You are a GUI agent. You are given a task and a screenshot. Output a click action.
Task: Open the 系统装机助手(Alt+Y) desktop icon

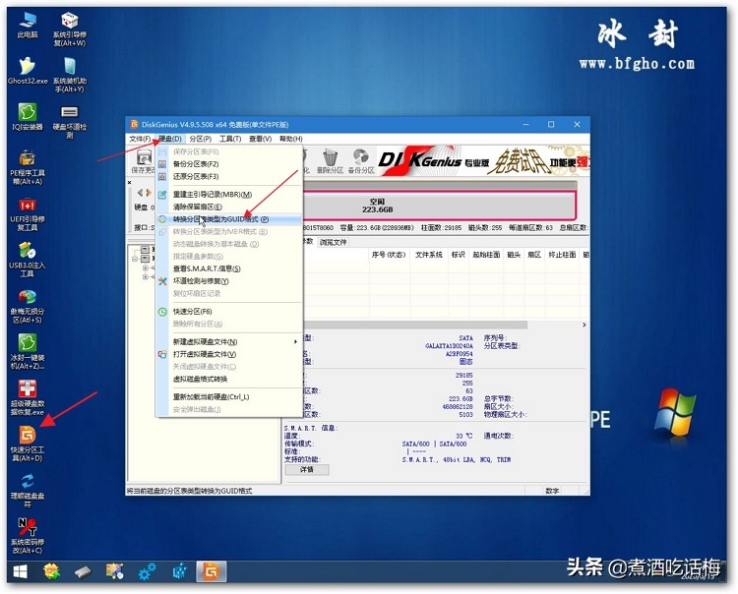[x=69, y=76]
